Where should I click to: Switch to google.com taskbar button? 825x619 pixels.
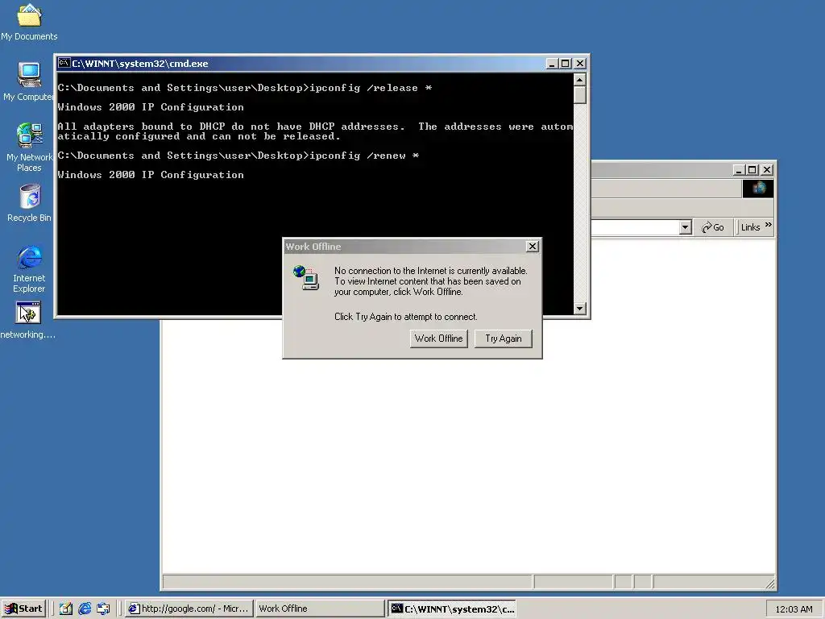[x=189, y=609]
